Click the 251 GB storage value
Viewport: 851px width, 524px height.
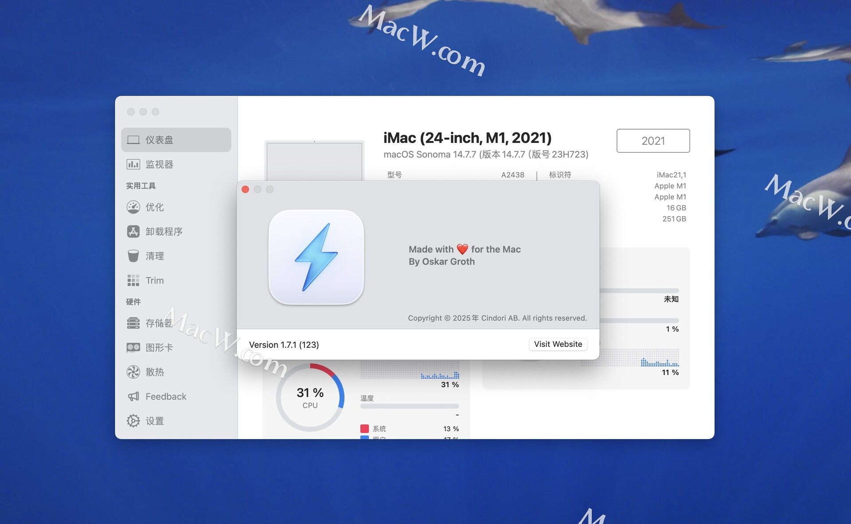[674, 219]
